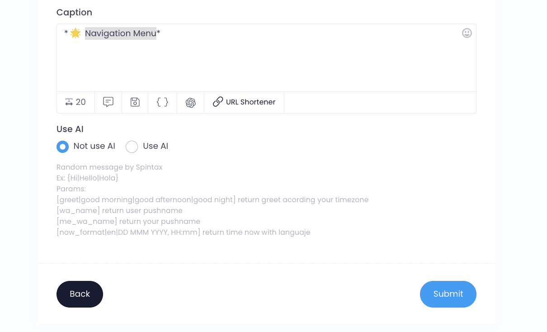Open the OpenAI ChatGPT icon in toolbar

(191, 103)
